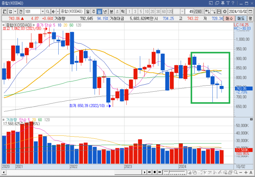
Task: Click the candlestick compare icon in toolbar
Action: point(207,12)
